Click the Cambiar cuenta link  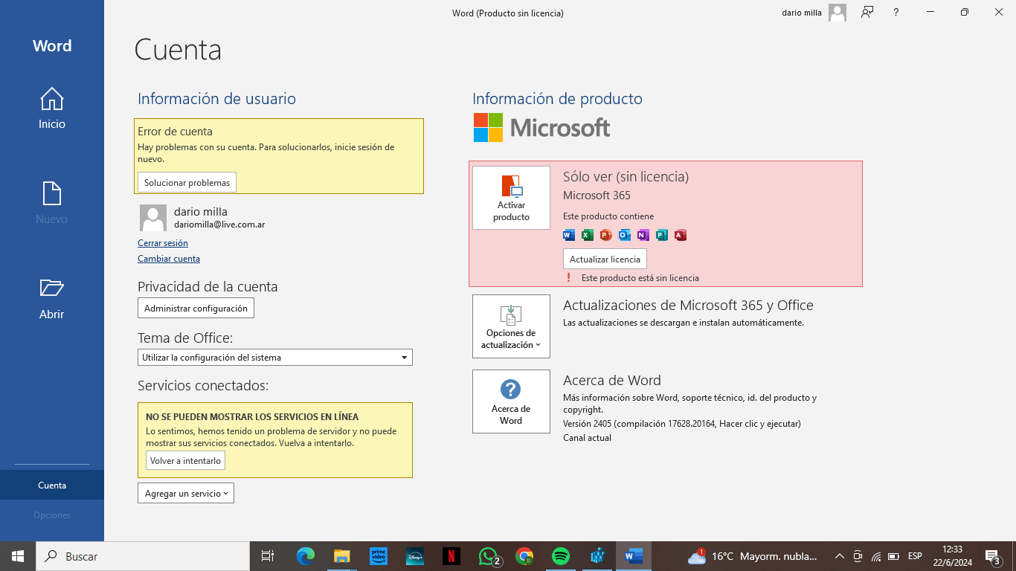point(169,259)
